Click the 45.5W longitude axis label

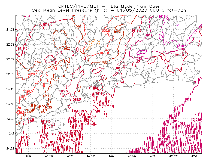click(x=49, y=156)
